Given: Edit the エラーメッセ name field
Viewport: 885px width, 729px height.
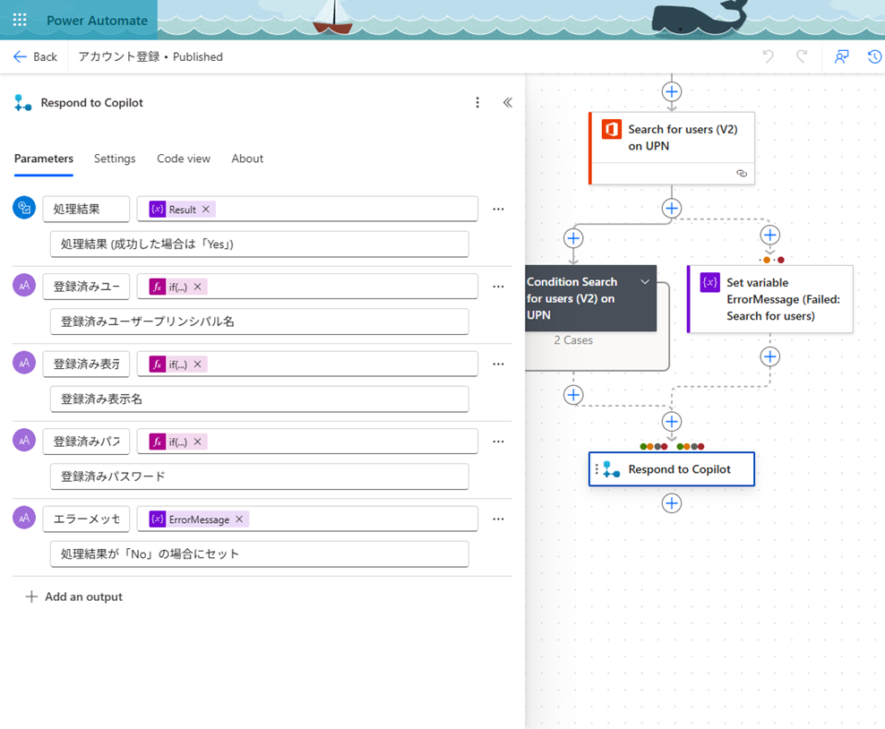Looking at the screenshot, I should pyautogui.click(x=86, y=519).
